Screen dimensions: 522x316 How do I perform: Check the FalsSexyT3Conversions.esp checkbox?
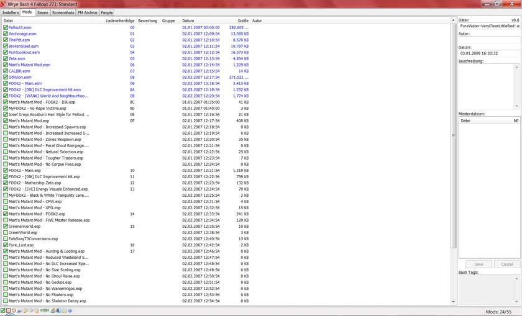coord(6,238)
